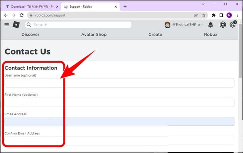The image size is (243, 153).
Task: Reload the Roblox support page
Action: [22, 15]
